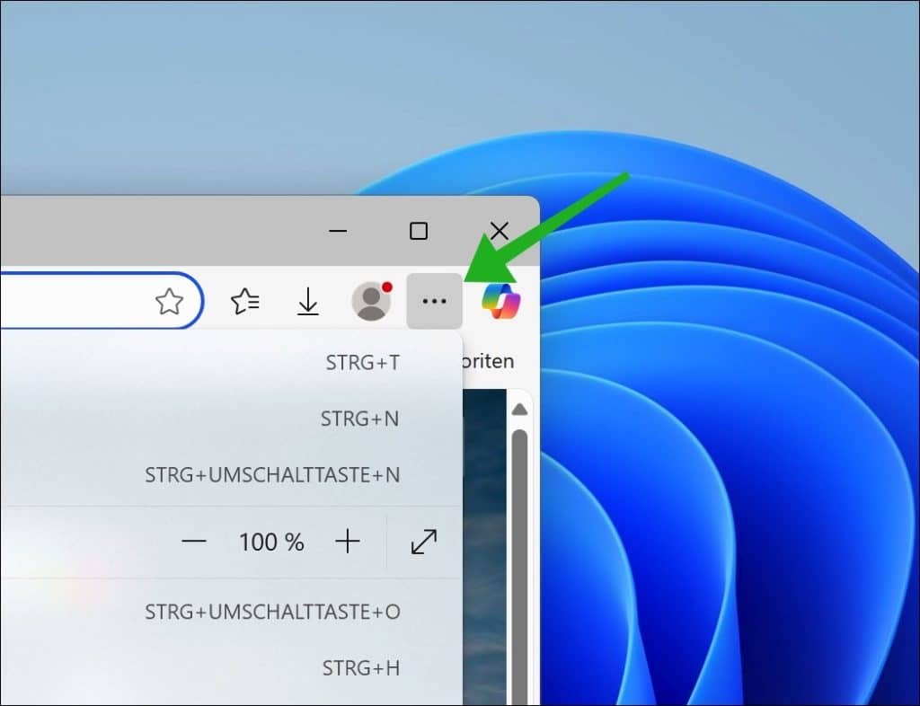Screen dimensions: 920x706
Task: Click inside the address bar field
Action: [x=72, y=302]
